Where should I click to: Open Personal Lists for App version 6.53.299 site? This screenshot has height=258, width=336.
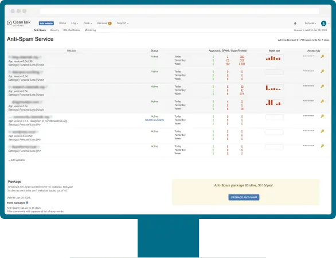[28, 139]
